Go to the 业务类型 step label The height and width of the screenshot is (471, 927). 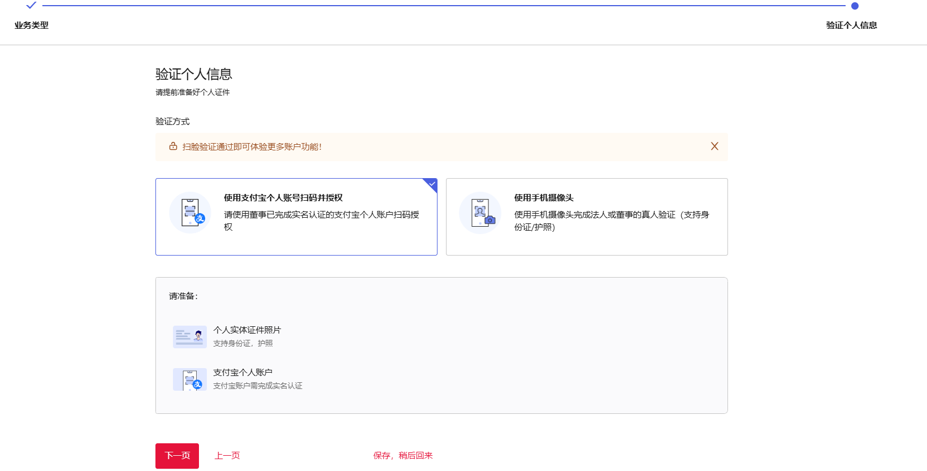[x=32, y=25]
